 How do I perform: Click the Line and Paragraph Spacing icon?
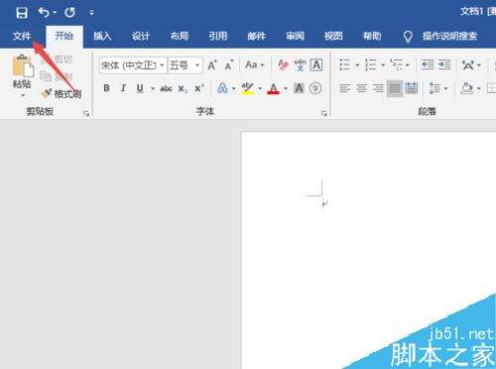pos(434,88)
